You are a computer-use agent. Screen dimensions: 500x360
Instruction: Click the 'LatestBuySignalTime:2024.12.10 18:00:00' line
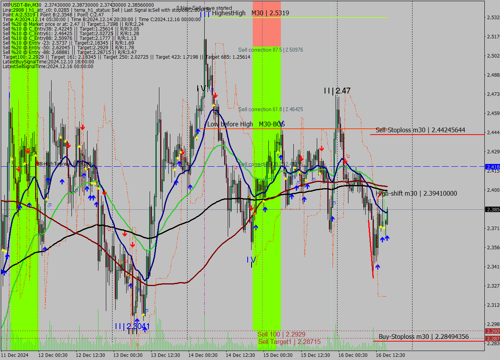(x=48, y=61)
